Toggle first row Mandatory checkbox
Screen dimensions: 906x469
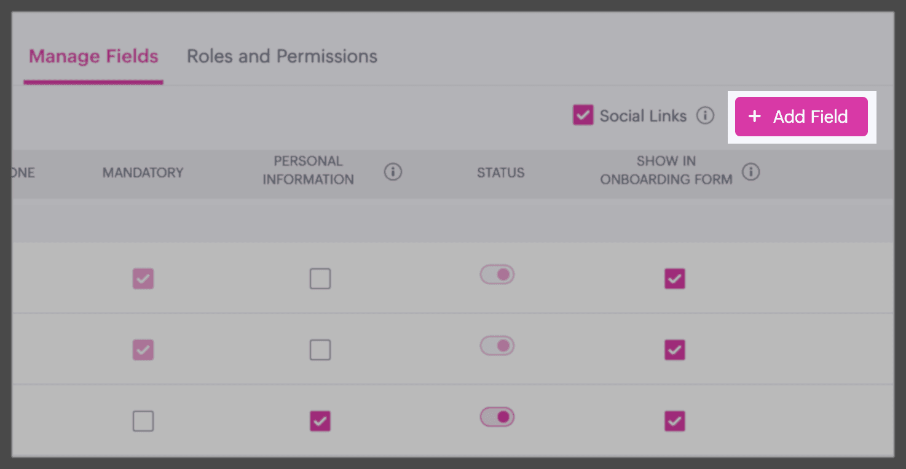143,279
